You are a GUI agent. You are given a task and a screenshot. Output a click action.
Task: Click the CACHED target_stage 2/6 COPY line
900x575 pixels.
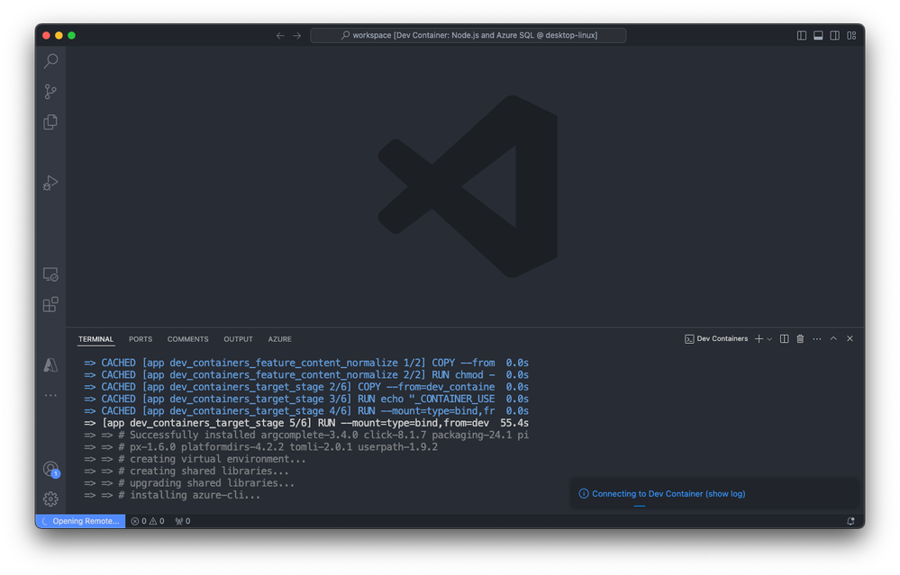click(x=306, y=387)
